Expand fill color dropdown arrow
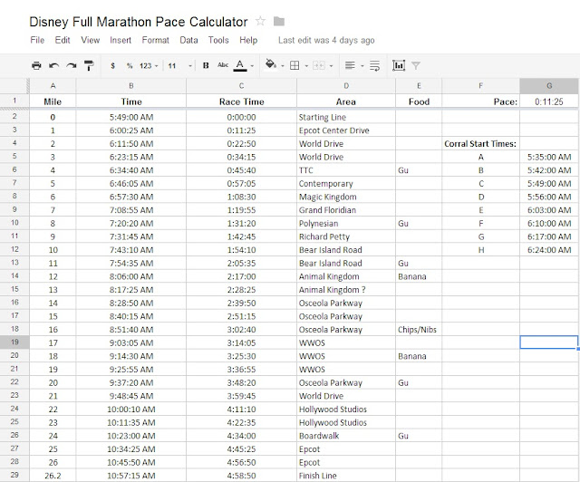Viewport: 580px width, 482px height. point(283,66)
